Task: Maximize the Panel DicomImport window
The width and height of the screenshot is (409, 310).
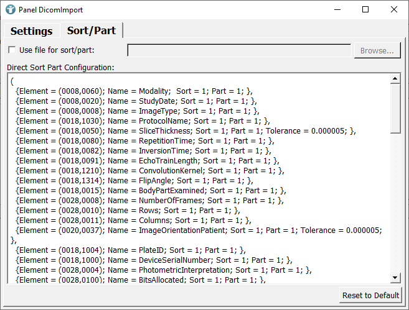Action: (365, 9)
